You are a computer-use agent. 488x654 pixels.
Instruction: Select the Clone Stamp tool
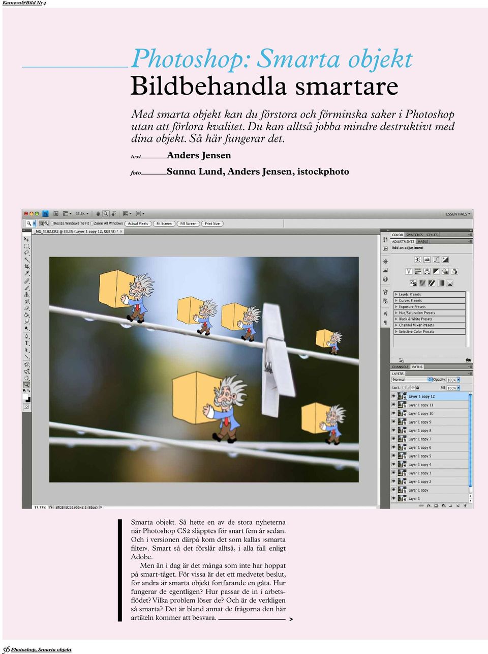tap(26, 295)
